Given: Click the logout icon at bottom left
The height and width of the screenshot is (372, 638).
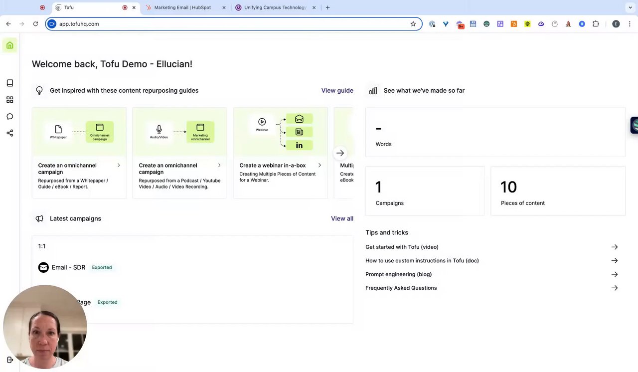Looking at the screenshot, I should (9, 360).
